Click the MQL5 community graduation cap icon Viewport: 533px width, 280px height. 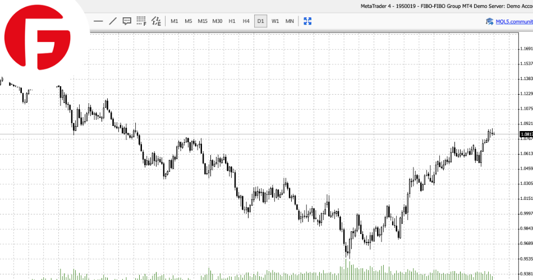489,21
